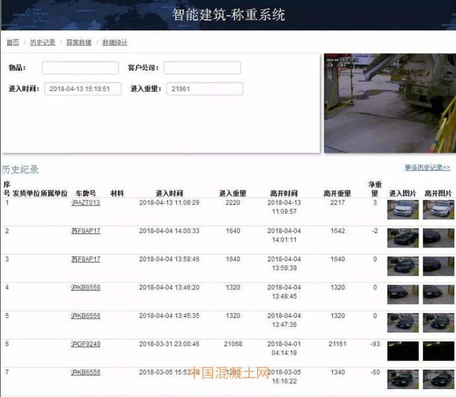Open row 2 entry picture thumbnail
The image size is (456, 397).
point(402,238)
